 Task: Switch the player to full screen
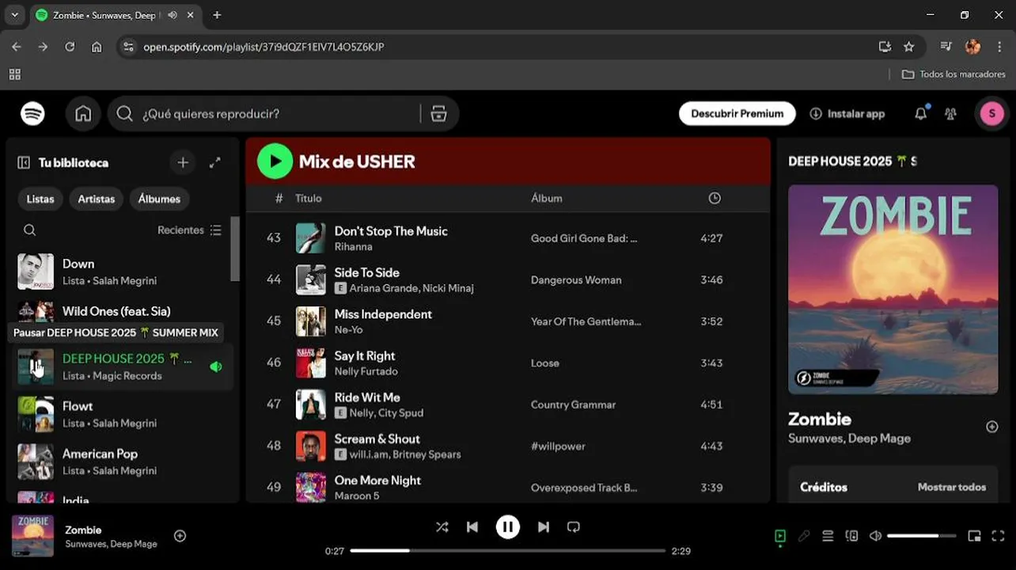point(998,536)
